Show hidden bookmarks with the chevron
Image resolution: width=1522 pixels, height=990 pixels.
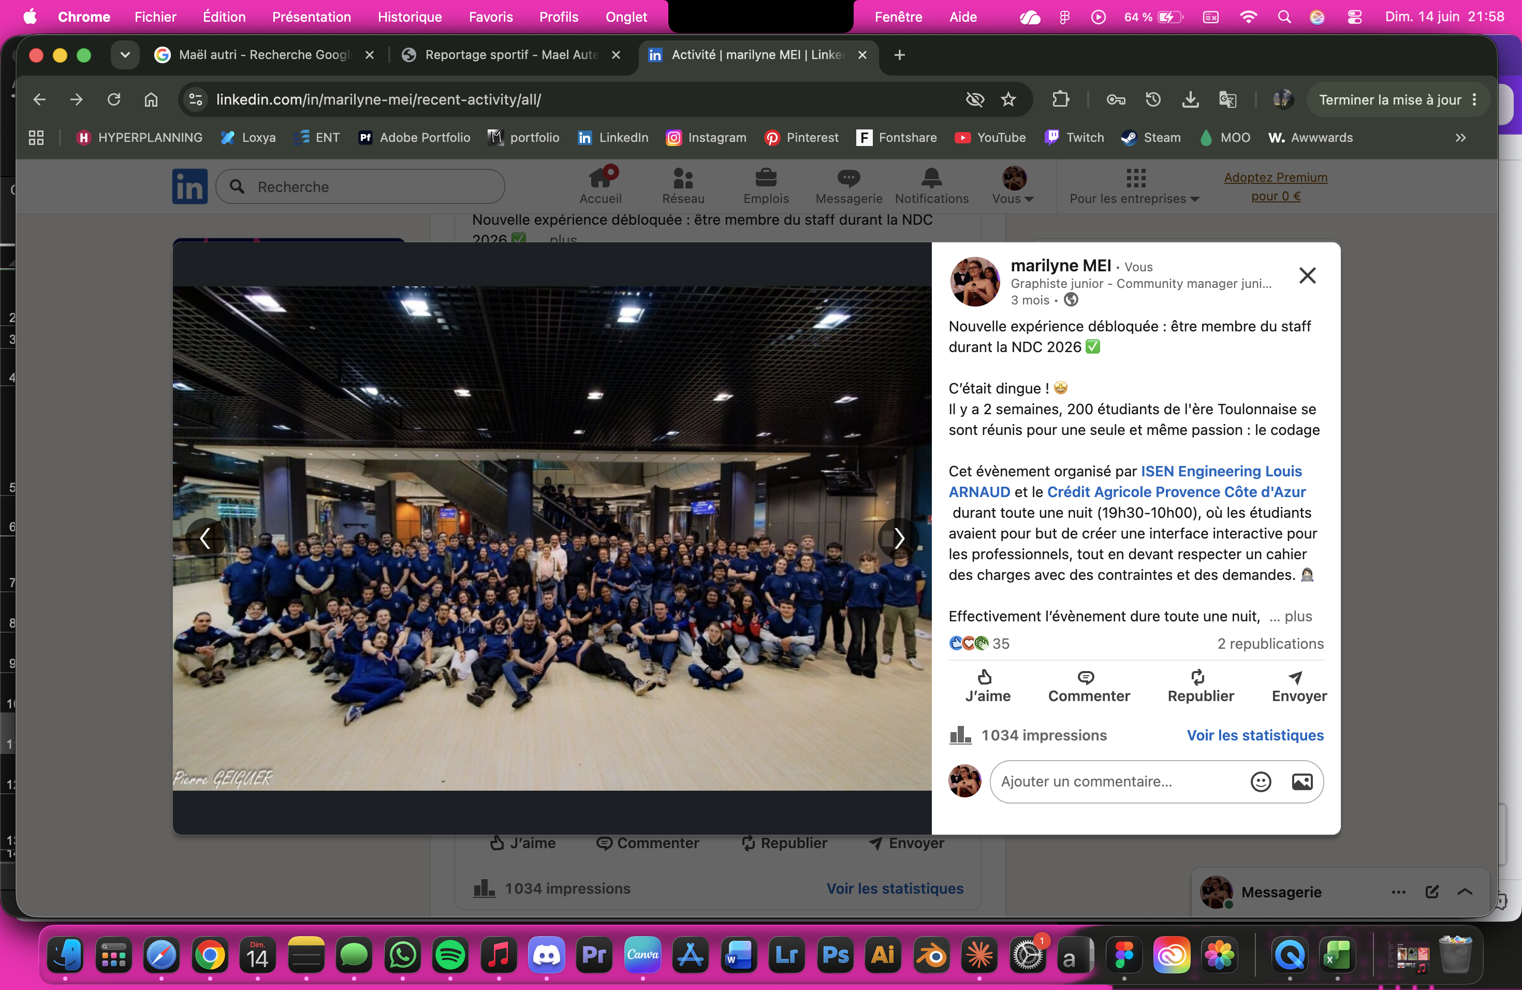click(1460, 138)
